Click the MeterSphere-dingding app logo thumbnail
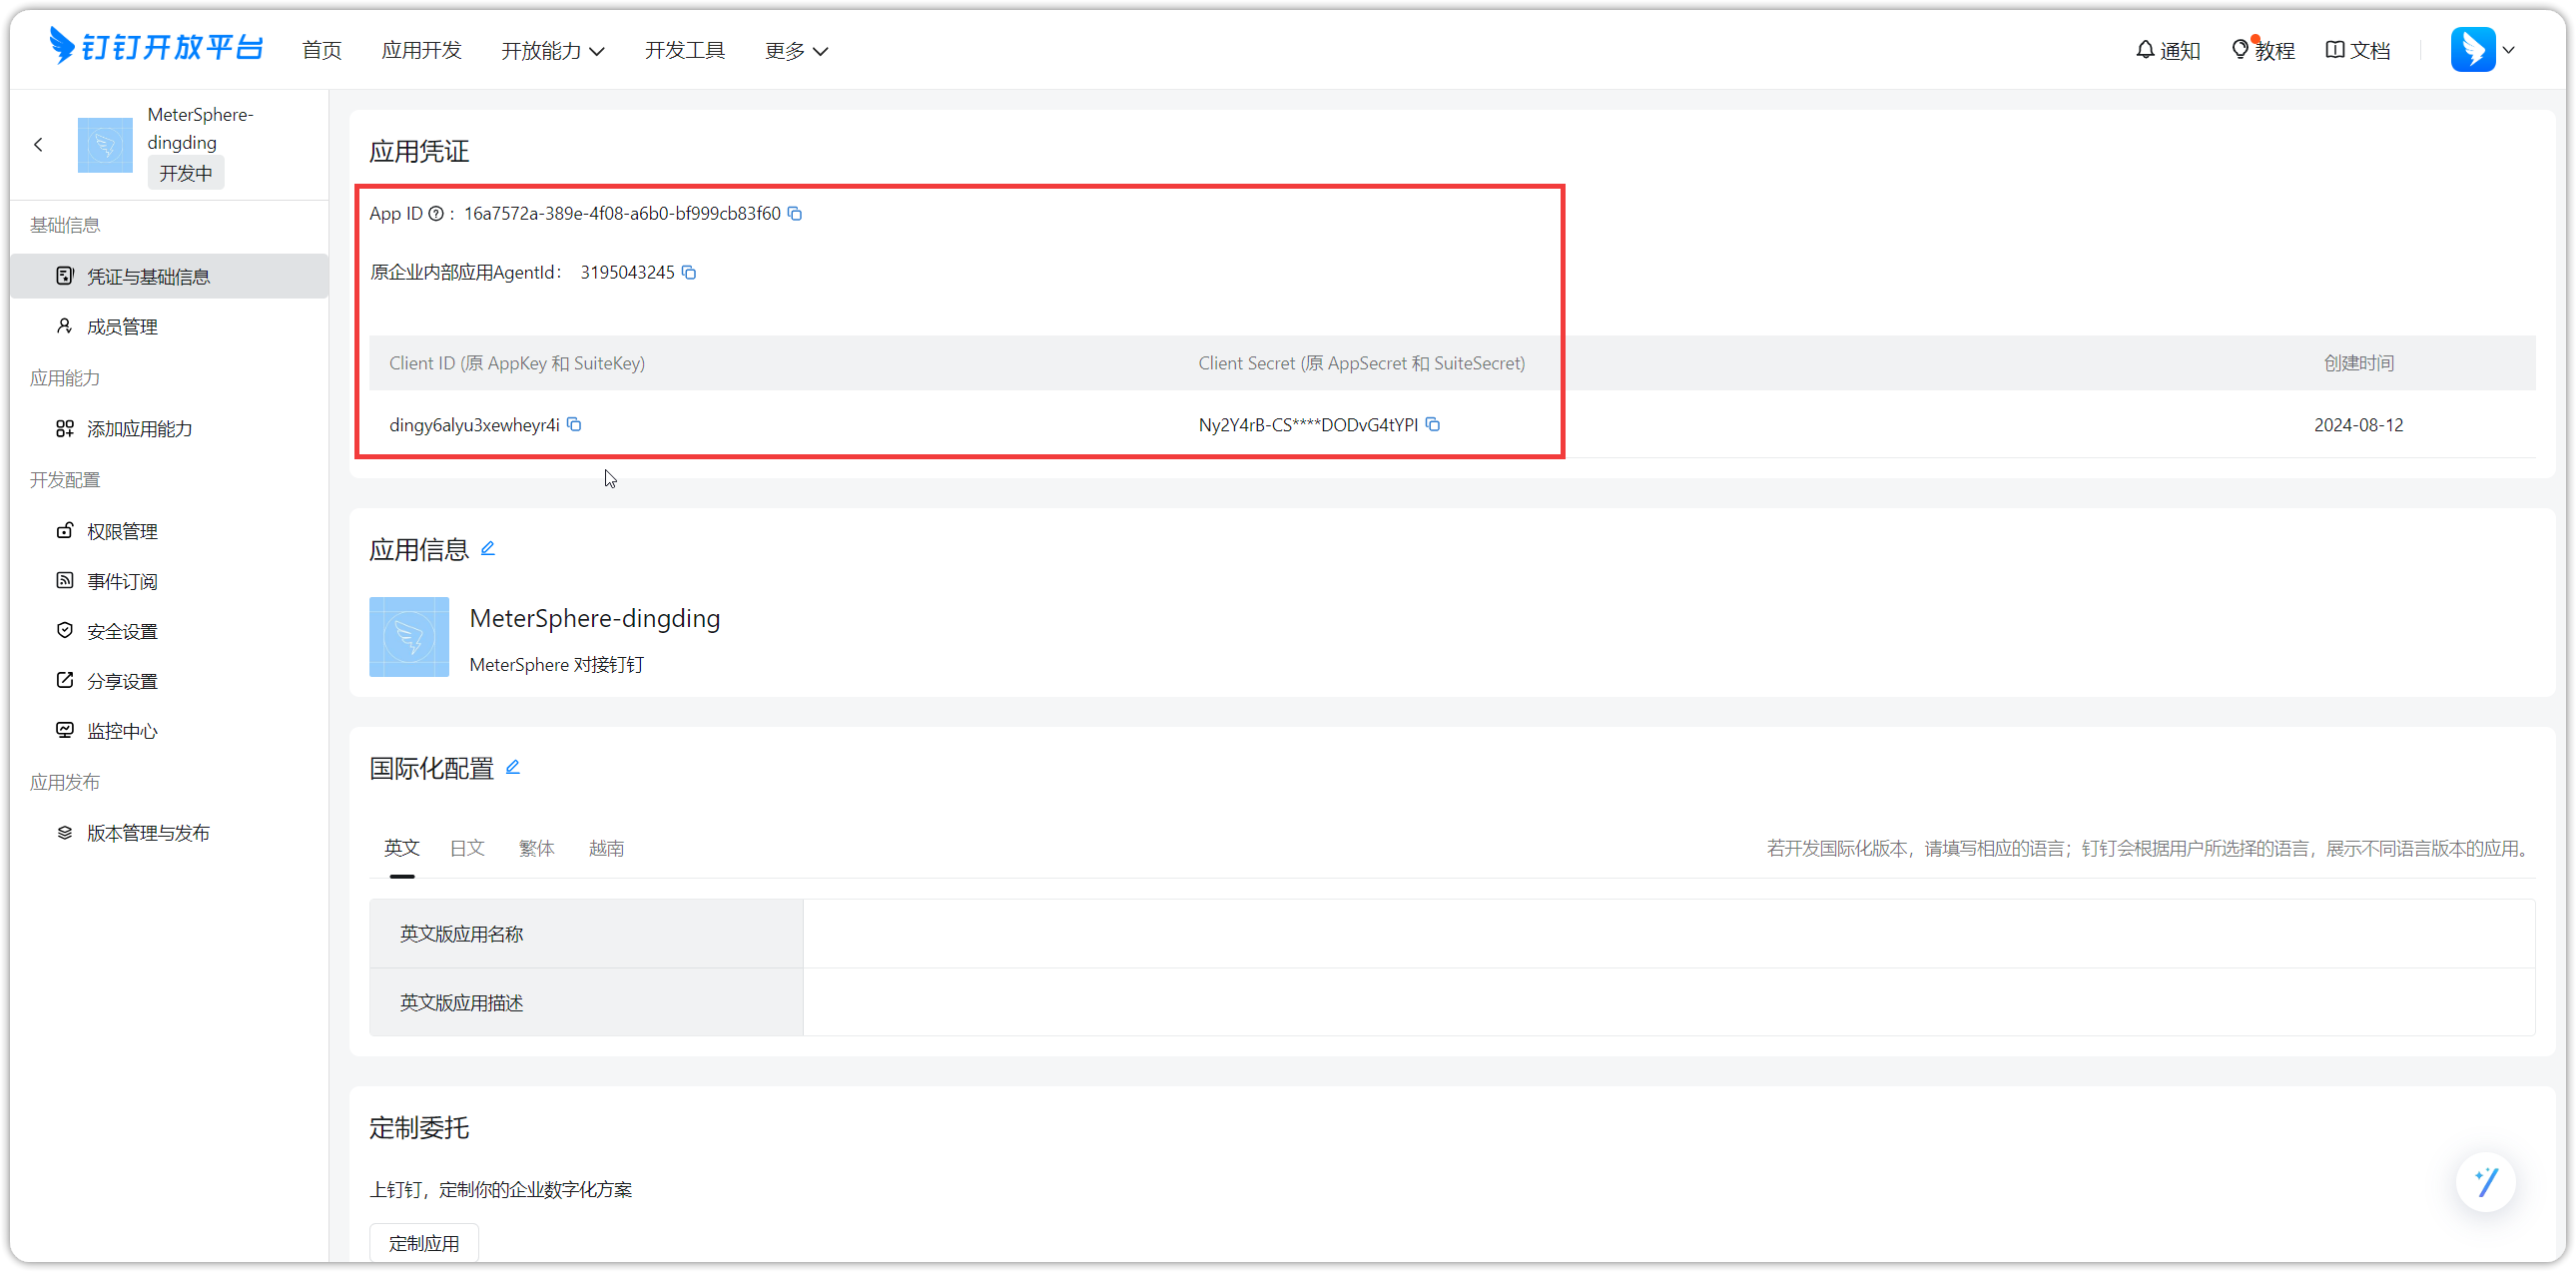 [409, 637]
